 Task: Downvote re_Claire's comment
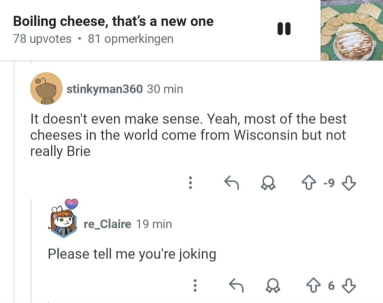pyautogui.click(x=348, y=286)
